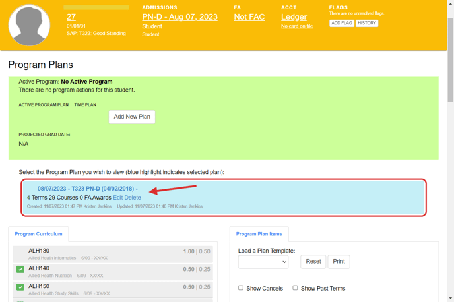Open the flags HISTORY button
The image size is (454, 302).
point(367,23)
